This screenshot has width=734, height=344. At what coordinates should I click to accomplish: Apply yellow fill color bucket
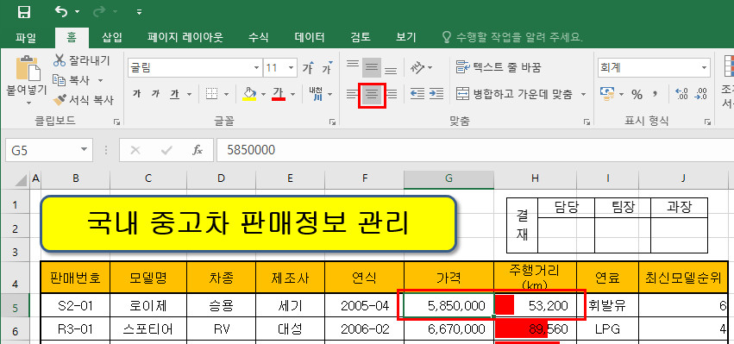250,94
